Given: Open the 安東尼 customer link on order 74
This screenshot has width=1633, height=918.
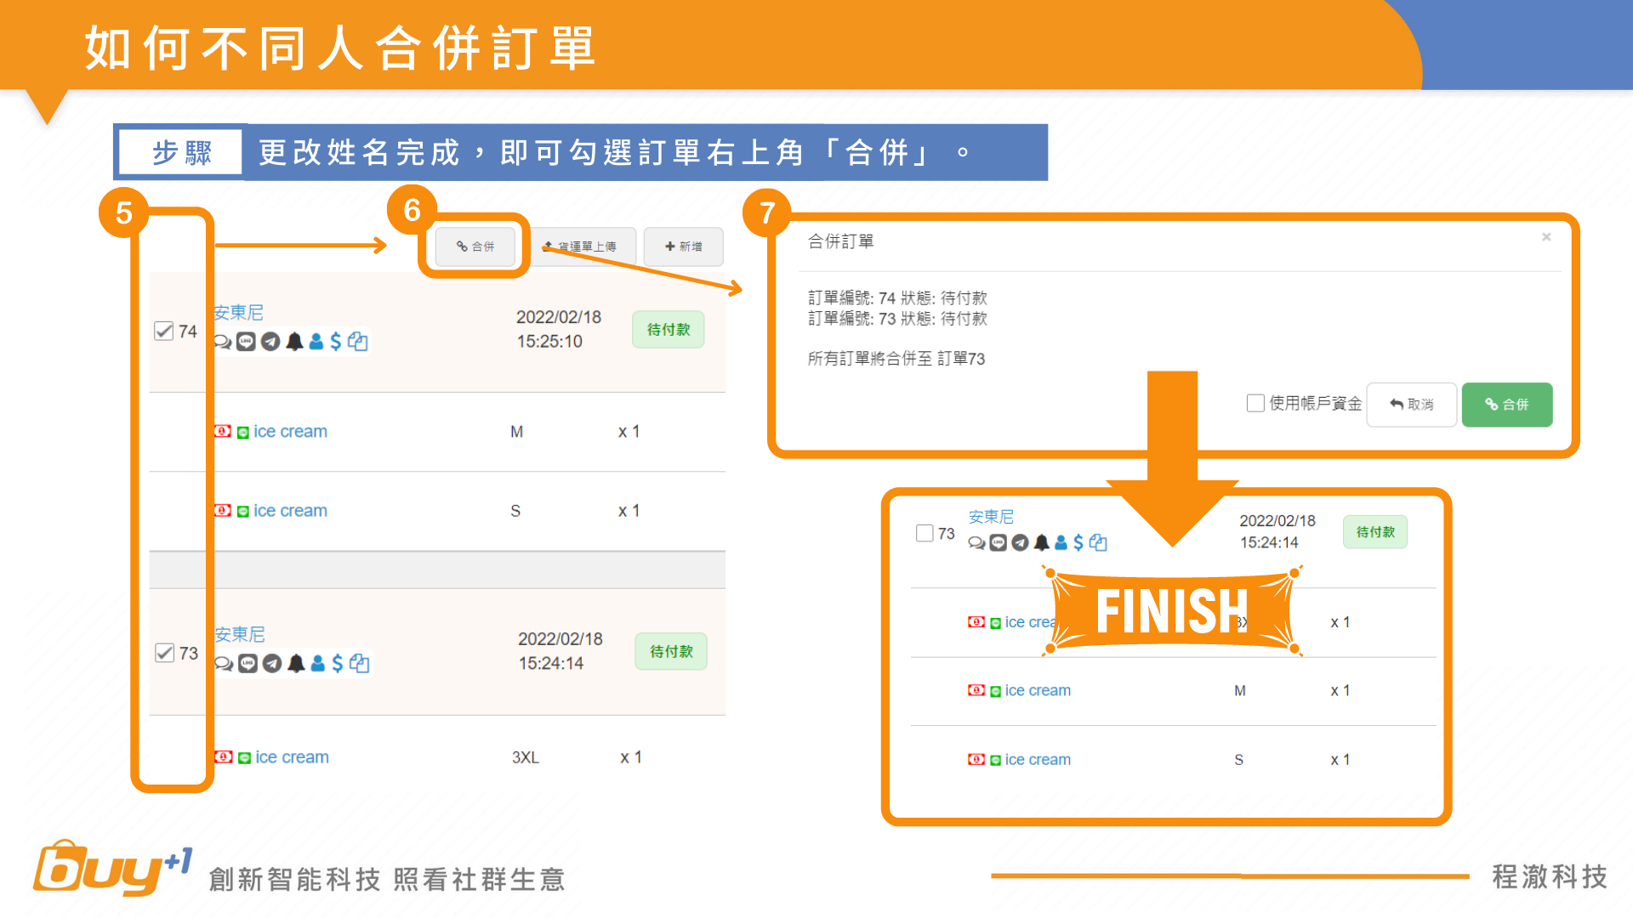Looking at the screenshot, I should click(238, 313).
